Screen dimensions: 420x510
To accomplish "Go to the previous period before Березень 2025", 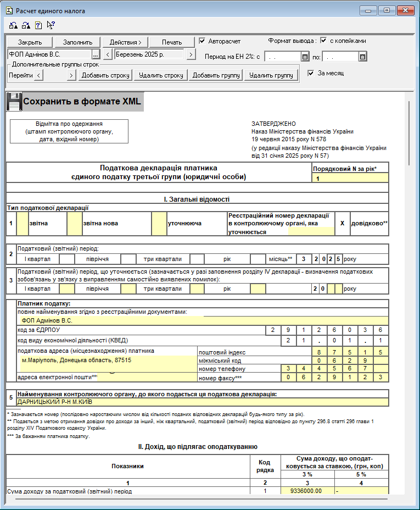I will tap(108, 54).
